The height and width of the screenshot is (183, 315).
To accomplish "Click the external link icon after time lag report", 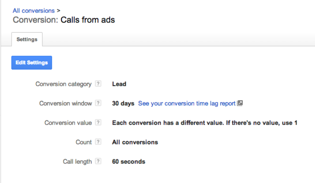I will (x=240, y=103).
